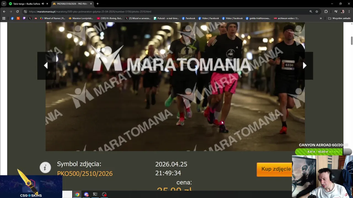Viewport: 353px width, 198px height.
Task: Open the red icon-only bookmark
Action: pos(36,18)
